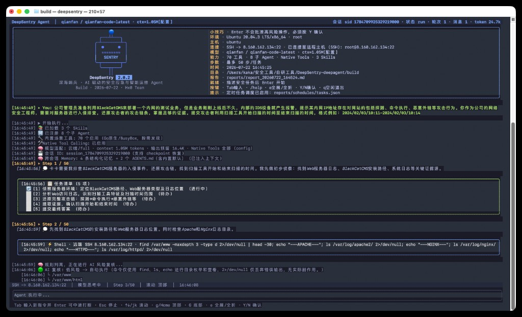
Task: Click the 'G 底部' shortcut hint
Action: tap(195, 305)
